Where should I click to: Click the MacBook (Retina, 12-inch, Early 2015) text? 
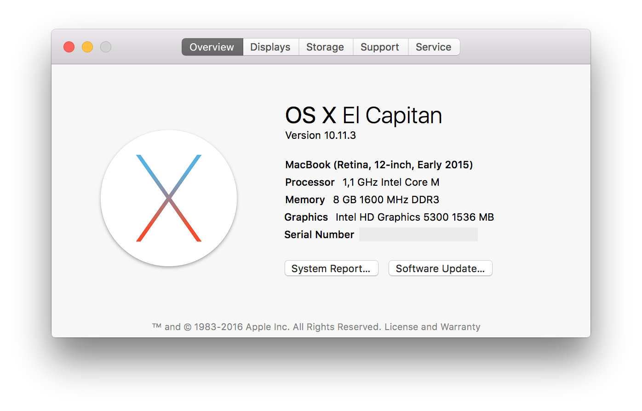coord(379,165)
